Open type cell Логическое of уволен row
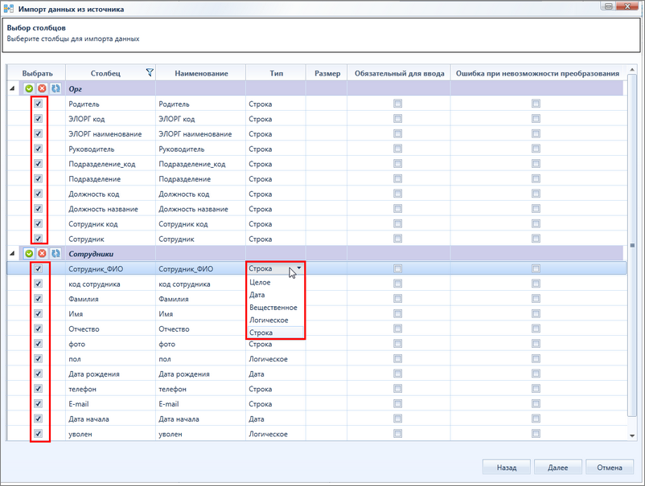This screenshot has height=486, width=645. point(276,434)
